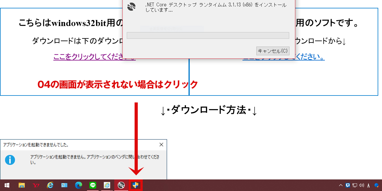
Task: Open the Windows Start menu
Action: coord(7,185)
